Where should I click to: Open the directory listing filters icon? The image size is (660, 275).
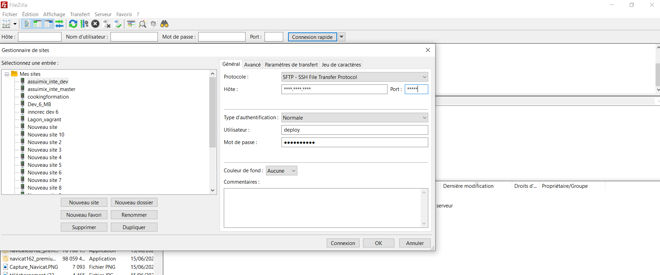click(x=131, y=24)
